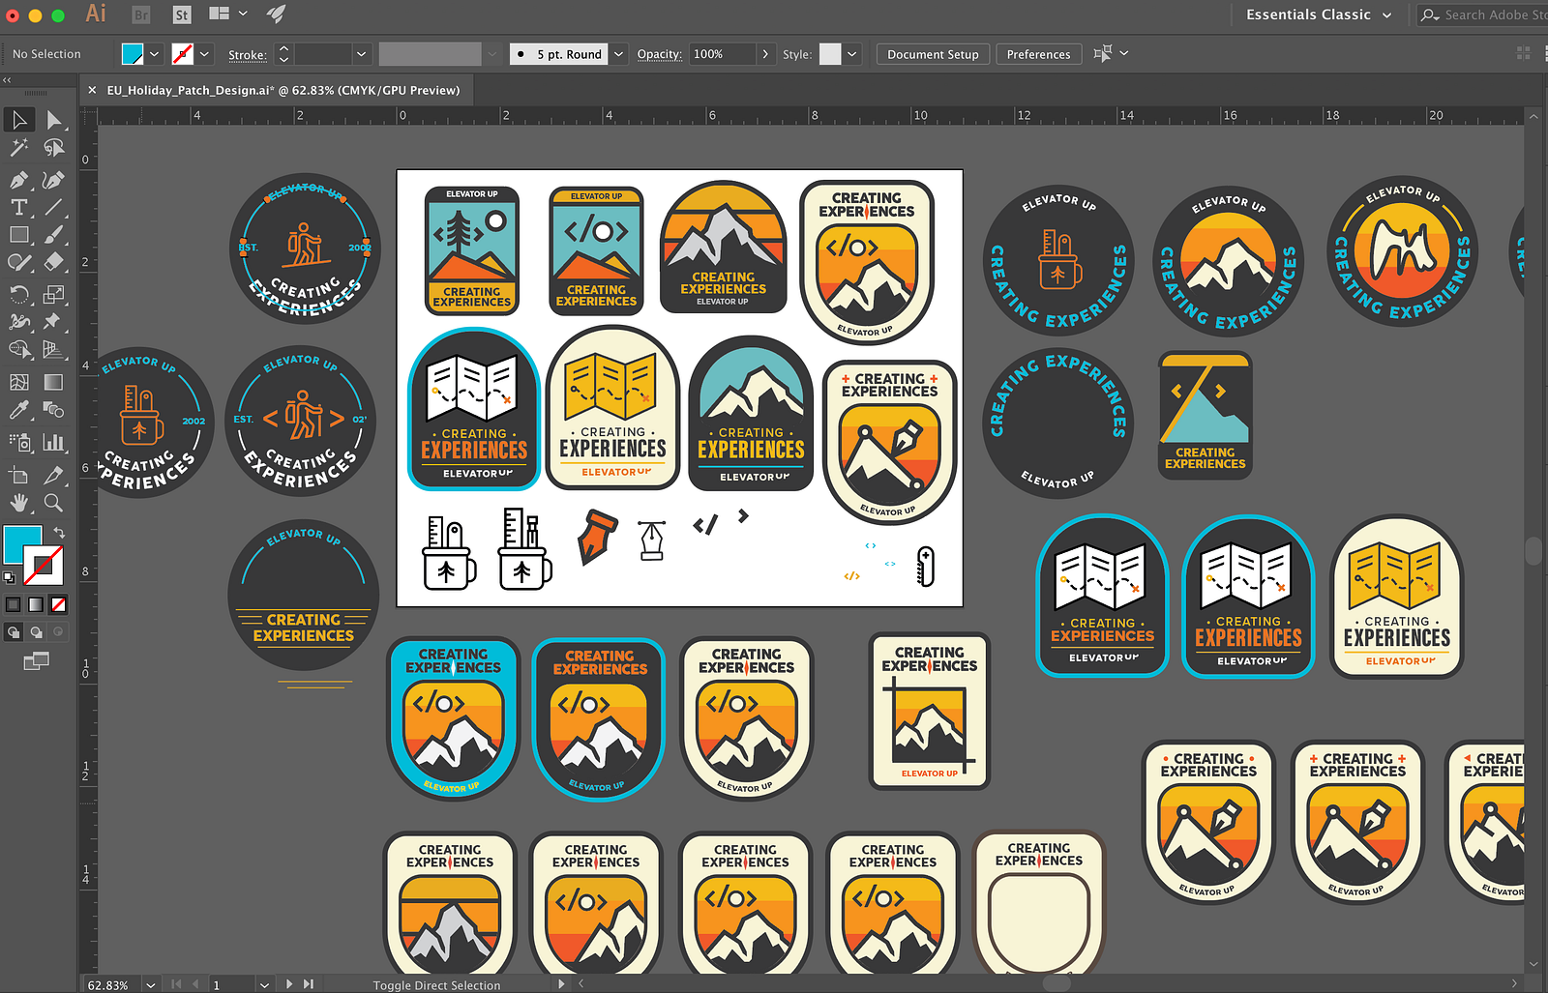This screenshot has height=993, width=1548.
Task: Select the Artboard tool
Action: [19, 475]
